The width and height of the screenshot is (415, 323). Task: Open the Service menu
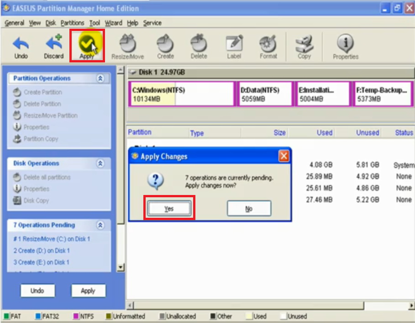[x=152, y=23]
